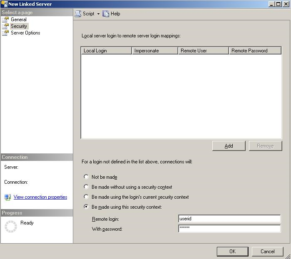Click the Help icon in toolbar
The width and height of the screenshot is (291, 259).
pyautogui.click(x=106, y=14)
